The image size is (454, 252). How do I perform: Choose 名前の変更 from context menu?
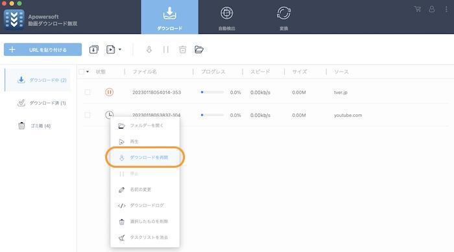click(145, 190)
